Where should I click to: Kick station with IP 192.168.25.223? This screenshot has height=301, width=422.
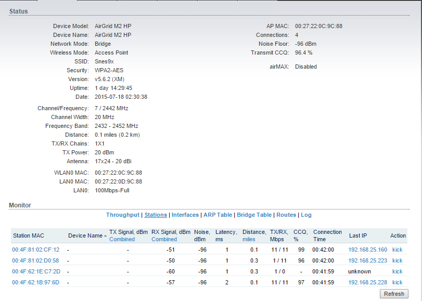point(397,260)
